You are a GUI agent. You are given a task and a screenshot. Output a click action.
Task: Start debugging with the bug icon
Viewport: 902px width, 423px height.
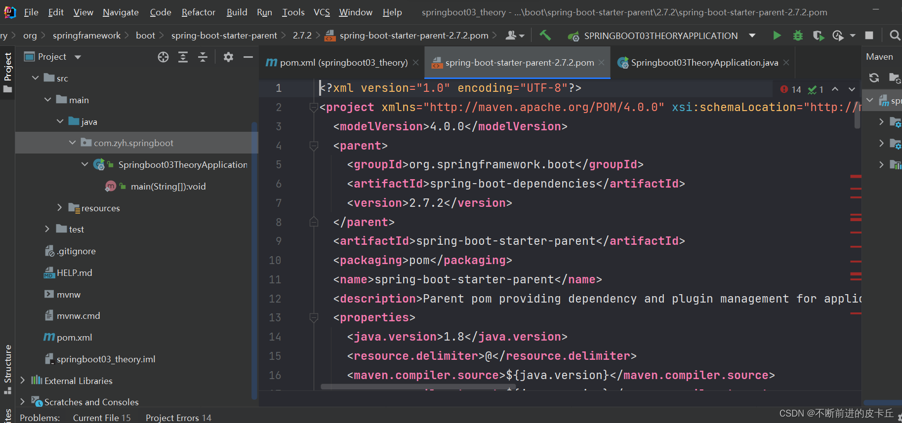coord(798,36)
